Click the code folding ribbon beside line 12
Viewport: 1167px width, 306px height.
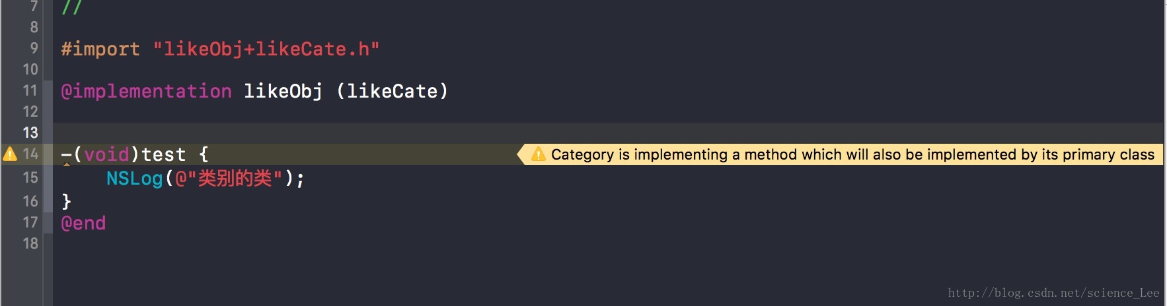(48, 111)
